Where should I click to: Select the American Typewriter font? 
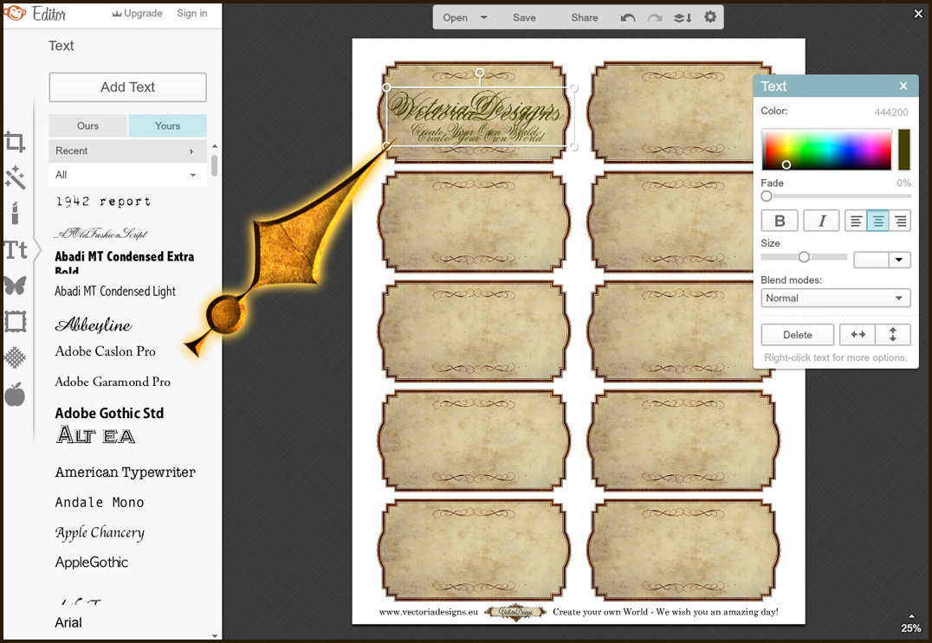pos(126,472)
